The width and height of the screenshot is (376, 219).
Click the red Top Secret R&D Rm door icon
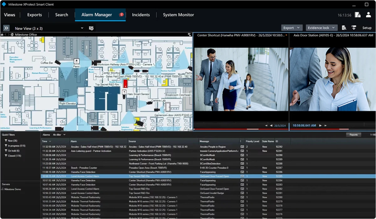(125, 84)
